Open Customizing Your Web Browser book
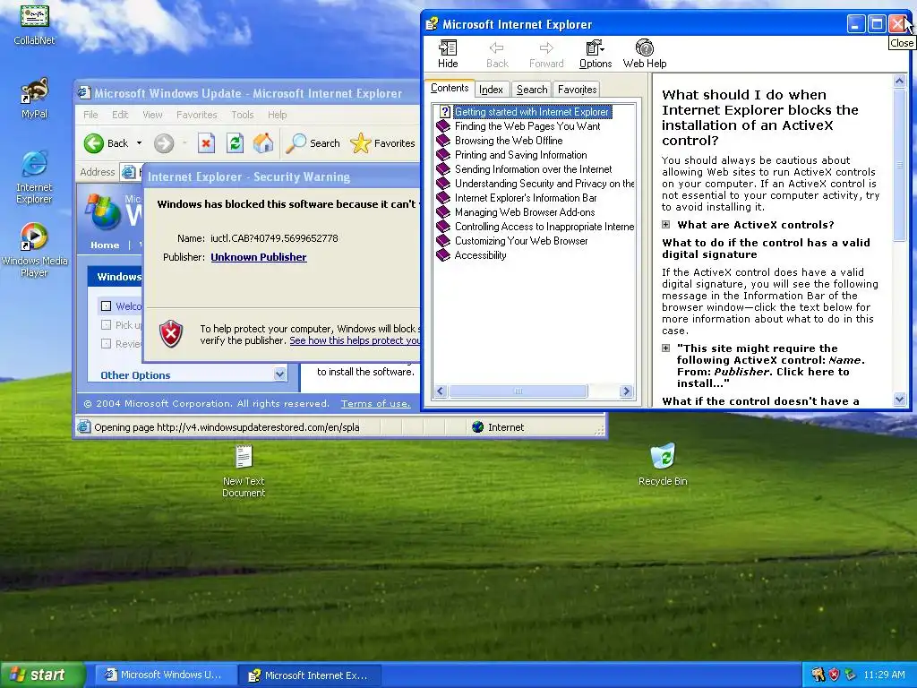This screenshot has height=688, width=917. [x=512, y=241]
